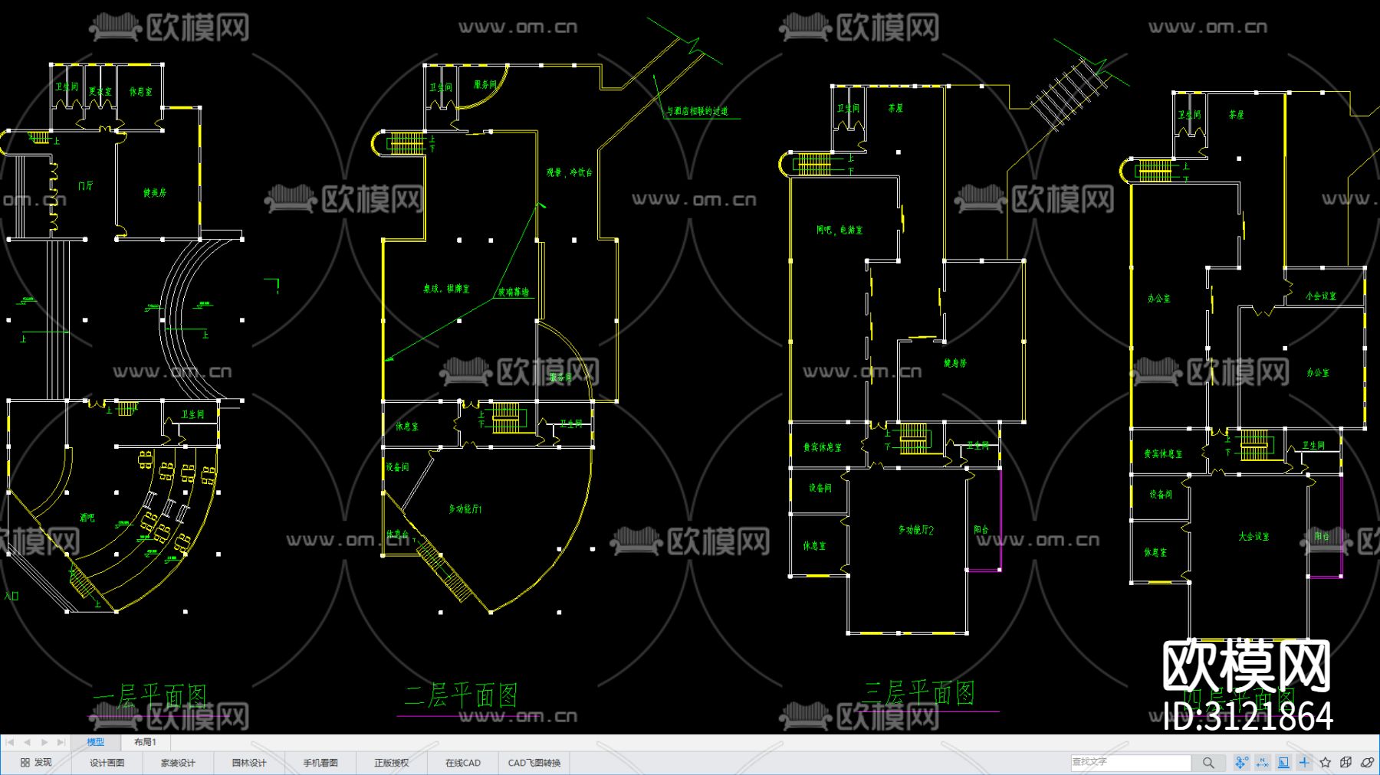
Task: Open the 设计画图 menu item
Action: (x=105, y=763)
